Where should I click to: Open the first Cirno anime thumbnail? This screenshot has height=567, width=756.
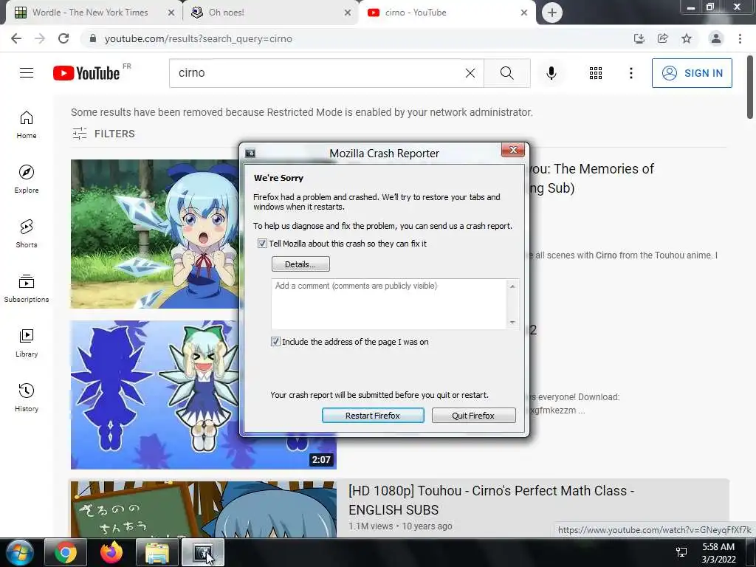(x=155, y=234)
